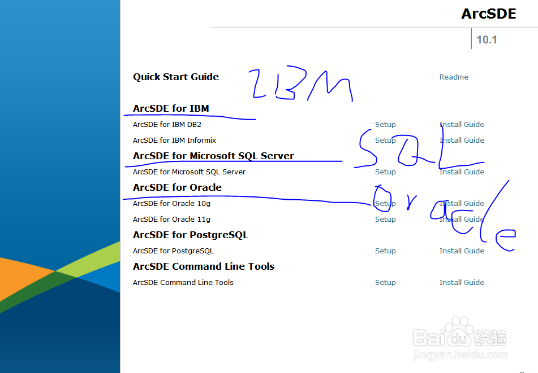Run Setup for ArcSDE for Oracle 10g
538x373 pixels.
click(385, 203)
